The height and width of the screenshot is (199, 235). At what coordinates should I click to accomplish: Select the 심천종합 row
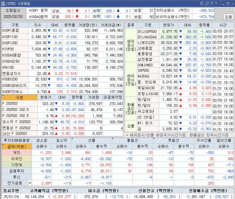[x=185, y=59]
